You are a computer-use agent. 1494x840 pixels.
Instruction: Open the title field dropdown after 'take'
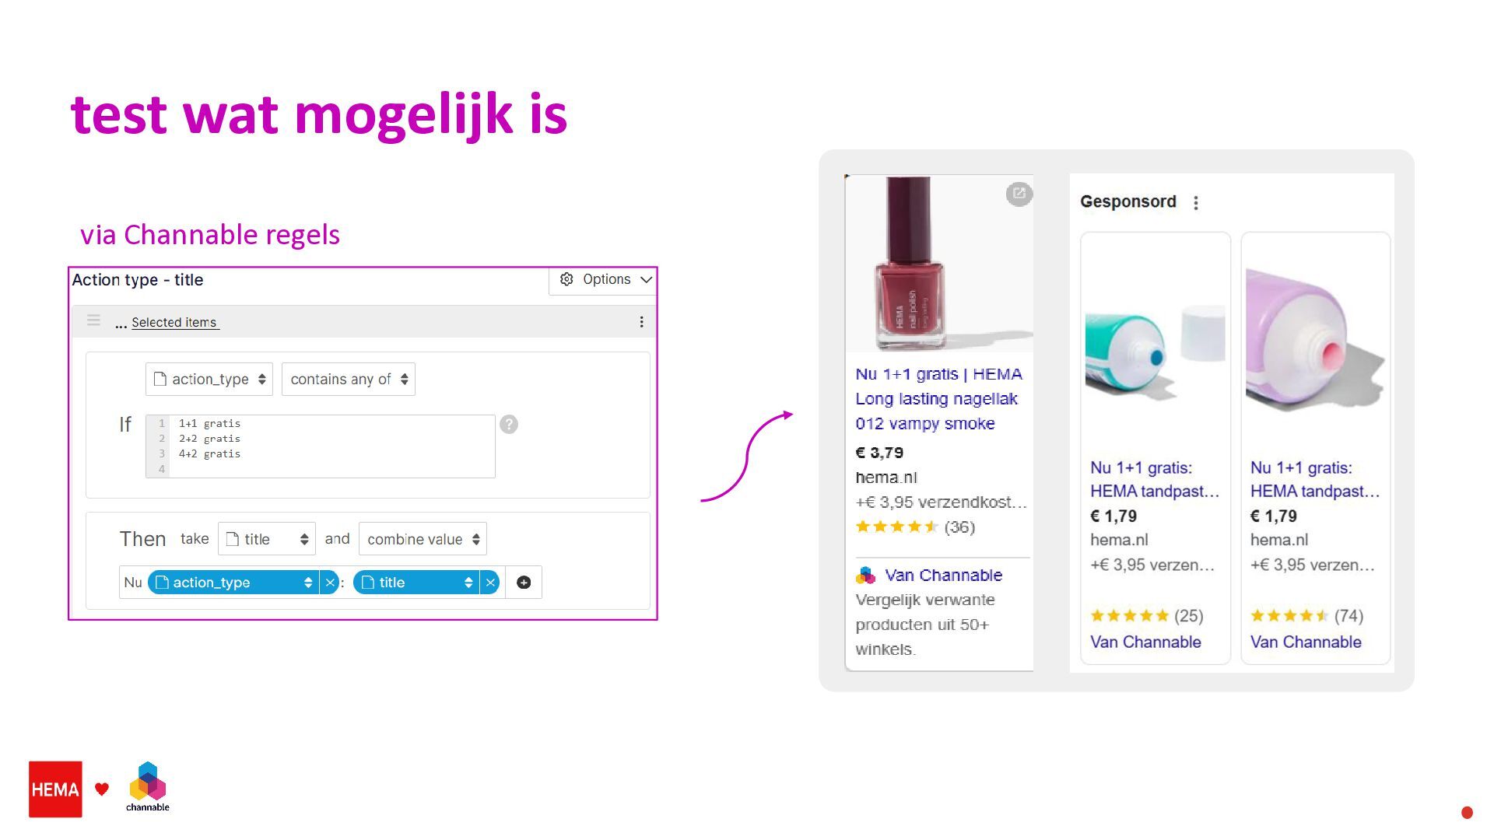click(267, 539)
